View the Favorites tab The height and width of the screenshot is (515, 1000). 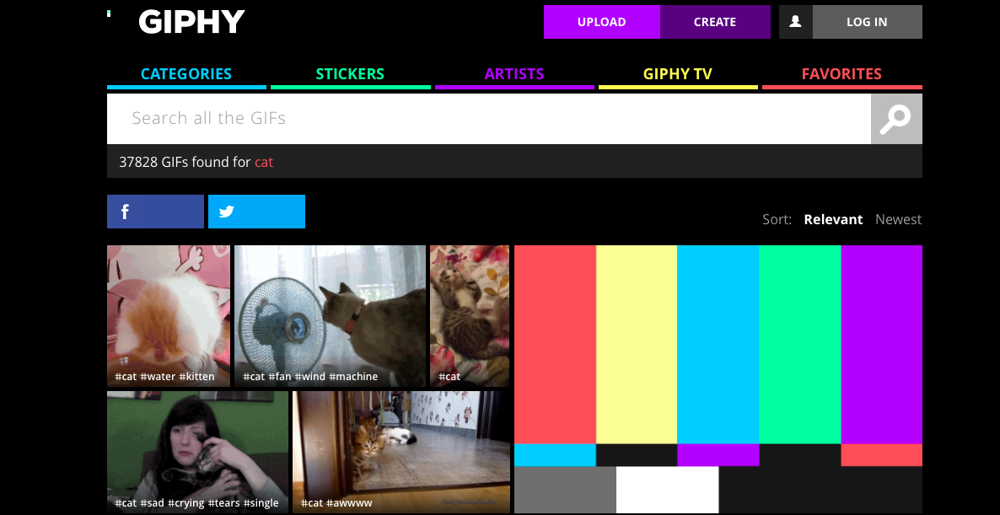(x=841, y=74)
